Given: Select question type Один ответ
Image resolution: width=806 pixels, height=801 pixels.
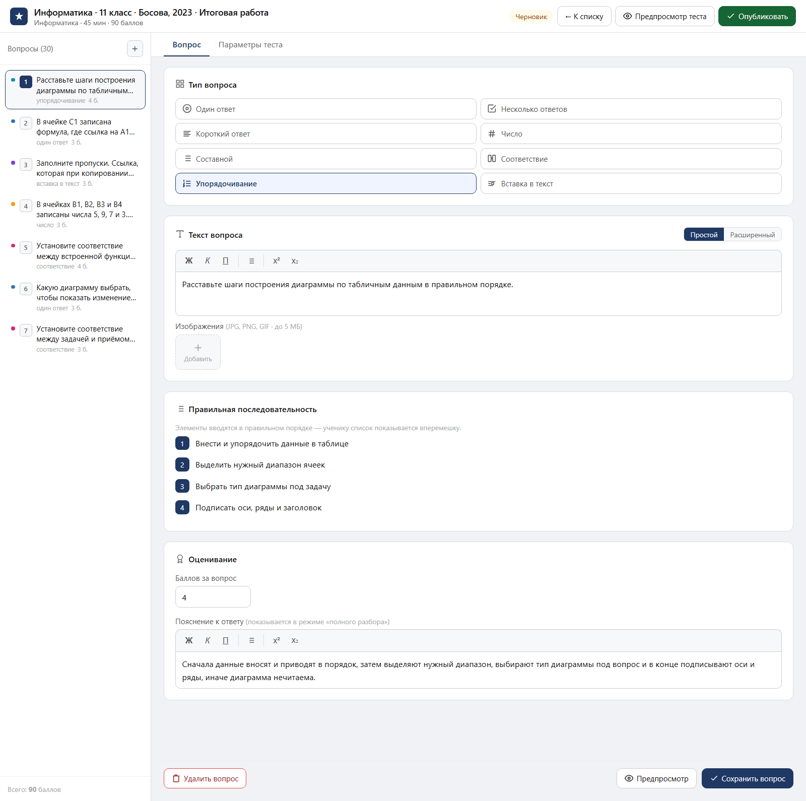Looking at the screenshot, I should click(x=326, y=109).
